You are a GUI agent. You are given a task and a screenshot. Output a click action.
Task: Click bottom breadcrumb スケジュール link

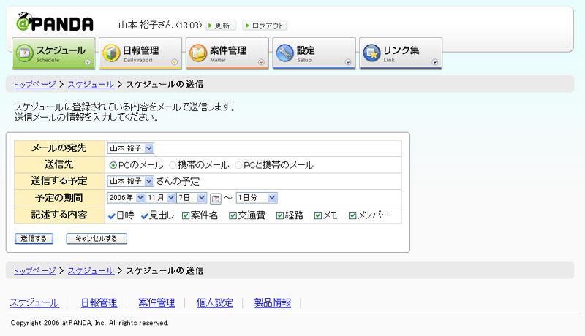pyautogui.click(x=91, y=270)
